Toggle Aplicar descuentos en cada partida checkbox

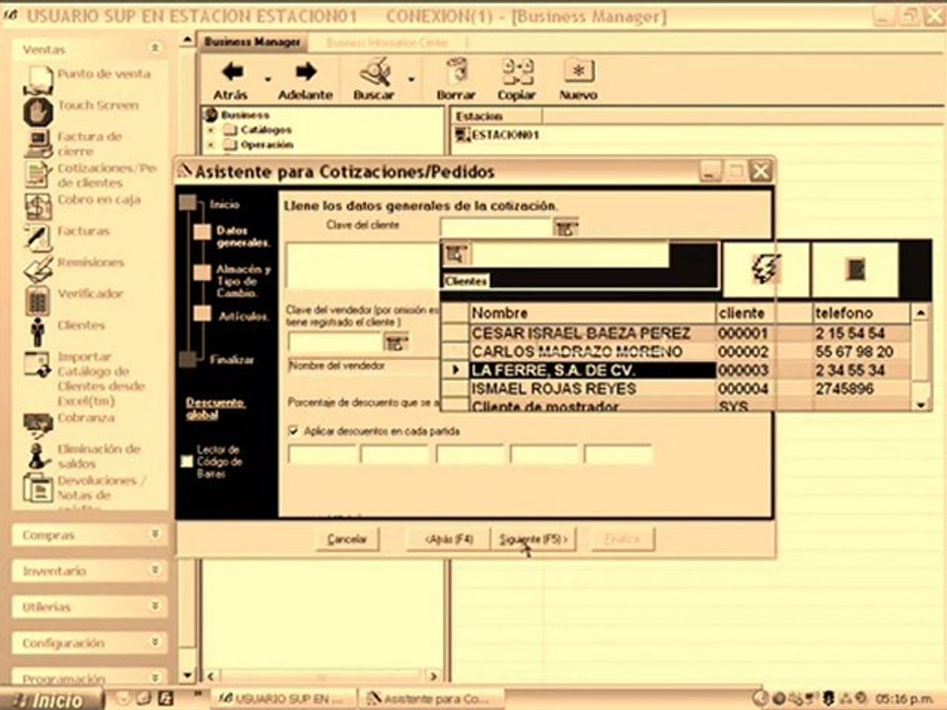(x=293, y=431)
